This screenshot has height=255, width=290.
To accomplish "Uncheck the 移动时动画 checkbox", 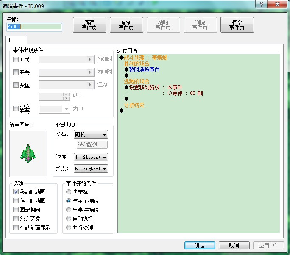I will pos(16,191).
